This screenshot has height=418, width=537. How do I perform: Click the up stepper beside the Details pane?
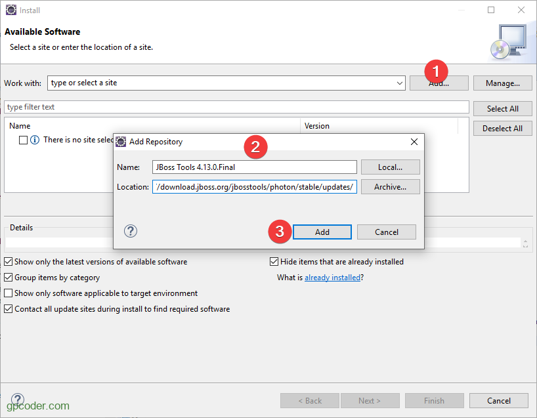tap(525, 240)
